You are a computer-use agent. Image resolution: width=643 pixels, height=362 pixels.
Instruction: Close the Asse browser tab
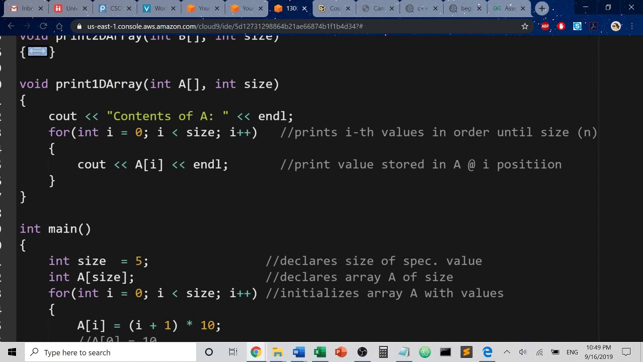(522, 9)
